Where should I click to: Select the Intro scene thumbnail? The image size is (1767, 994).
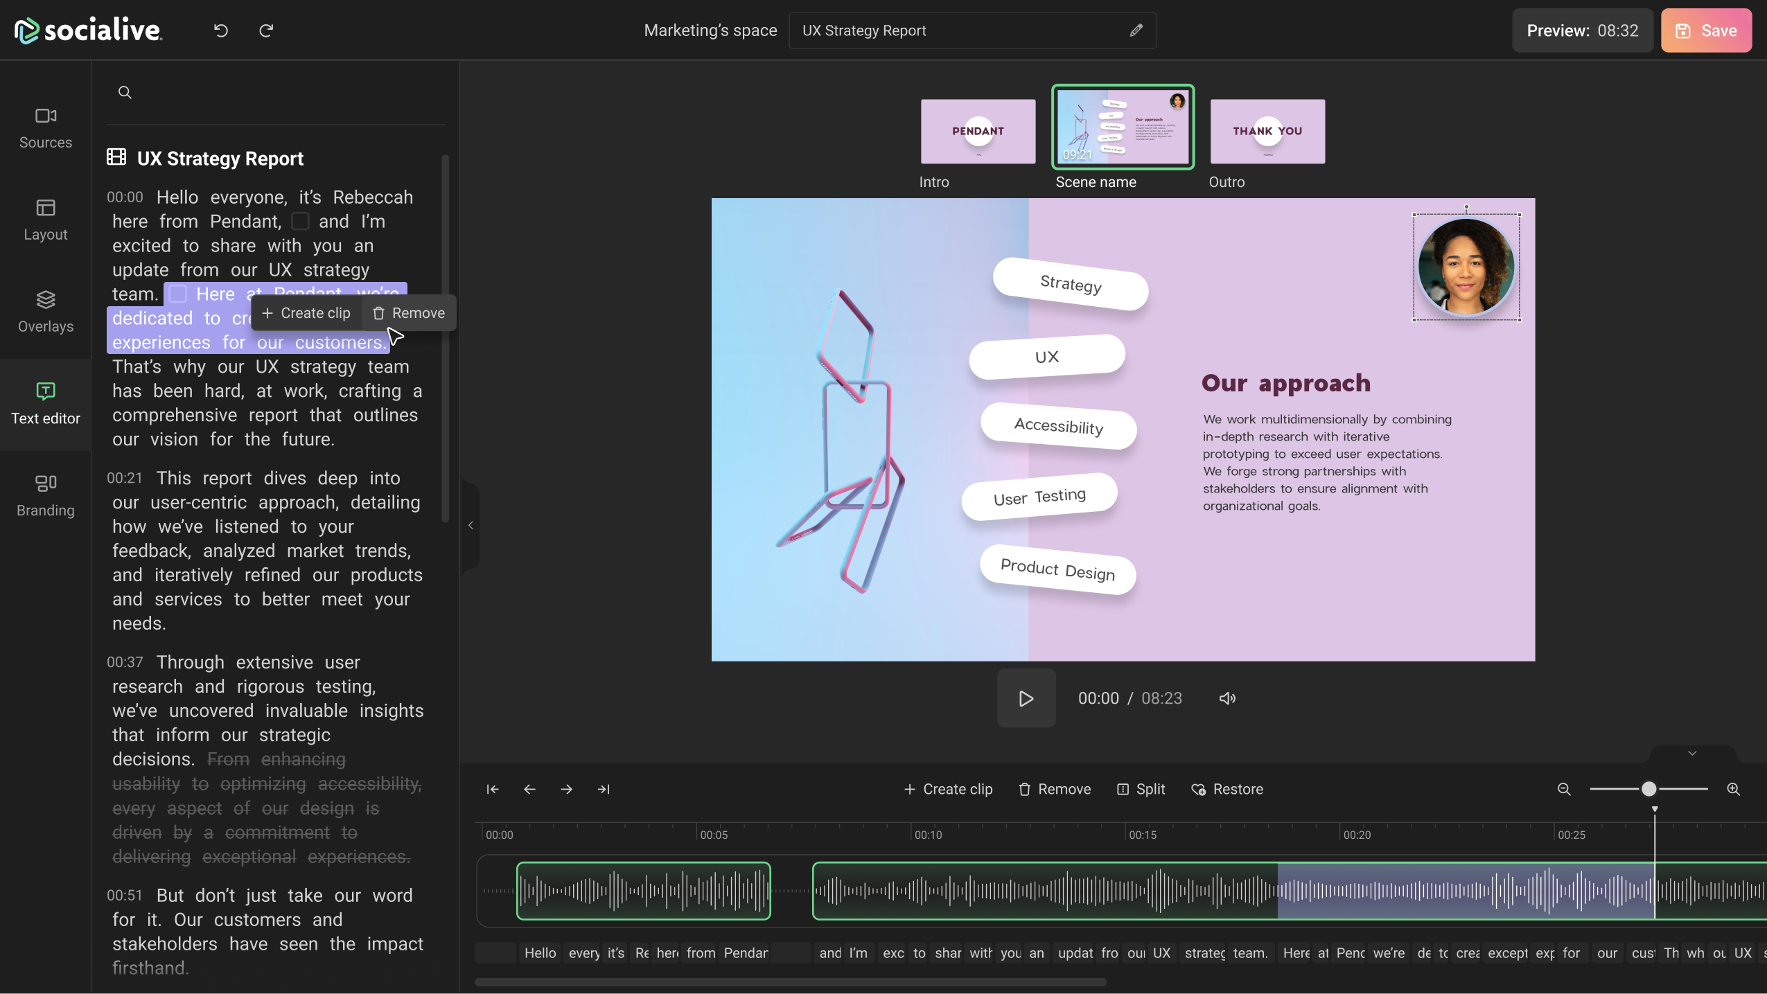tap(977, 131)
